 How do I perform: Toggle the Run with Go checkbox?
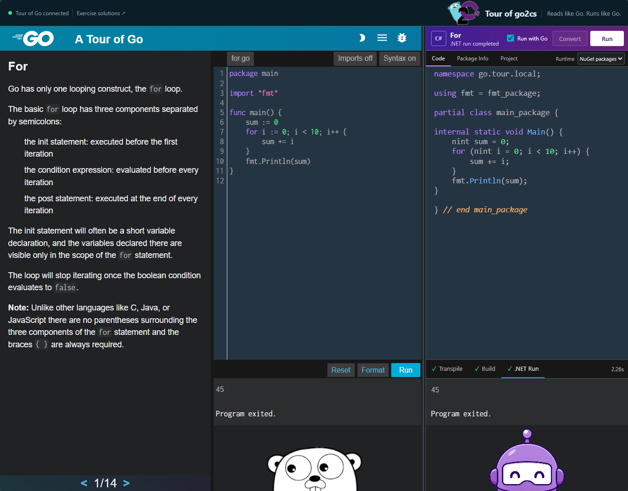click(x=510, y=38)
